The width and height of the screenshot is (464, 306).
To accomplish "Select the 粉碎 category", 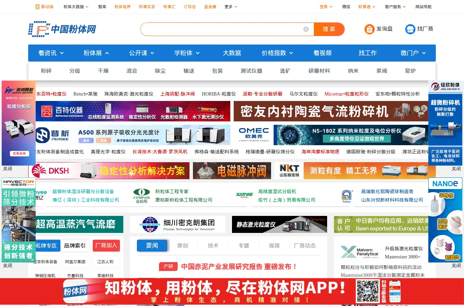I will pyautogui.click(x=46, y=71).
